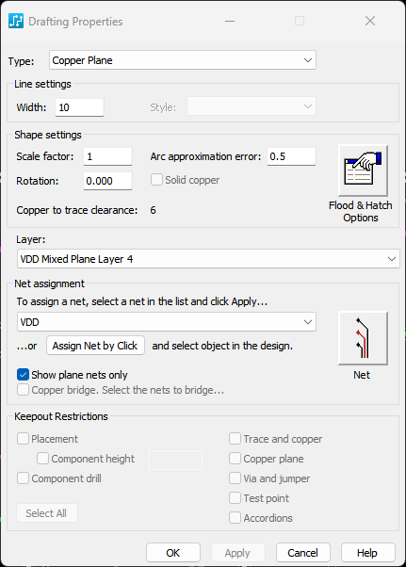Minimize the Drafting Properties window
Viewport: 406px width, 567px height.
point(230,21)
